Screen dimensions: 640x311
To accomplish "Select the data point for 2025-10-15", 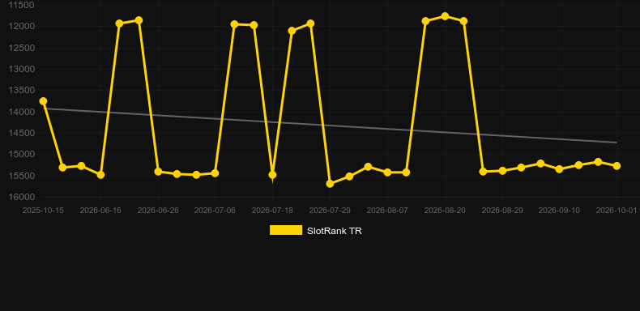I will tap(43, 100).
